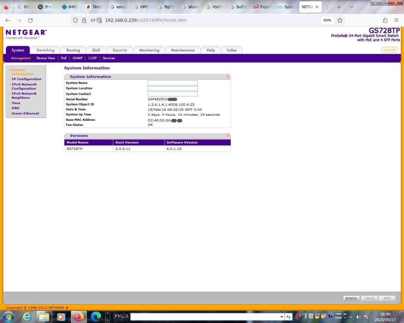The width and height of the screenshot is (404, 323).
Task: Open the list all tabs dropdown
Action: coord(351,7)
